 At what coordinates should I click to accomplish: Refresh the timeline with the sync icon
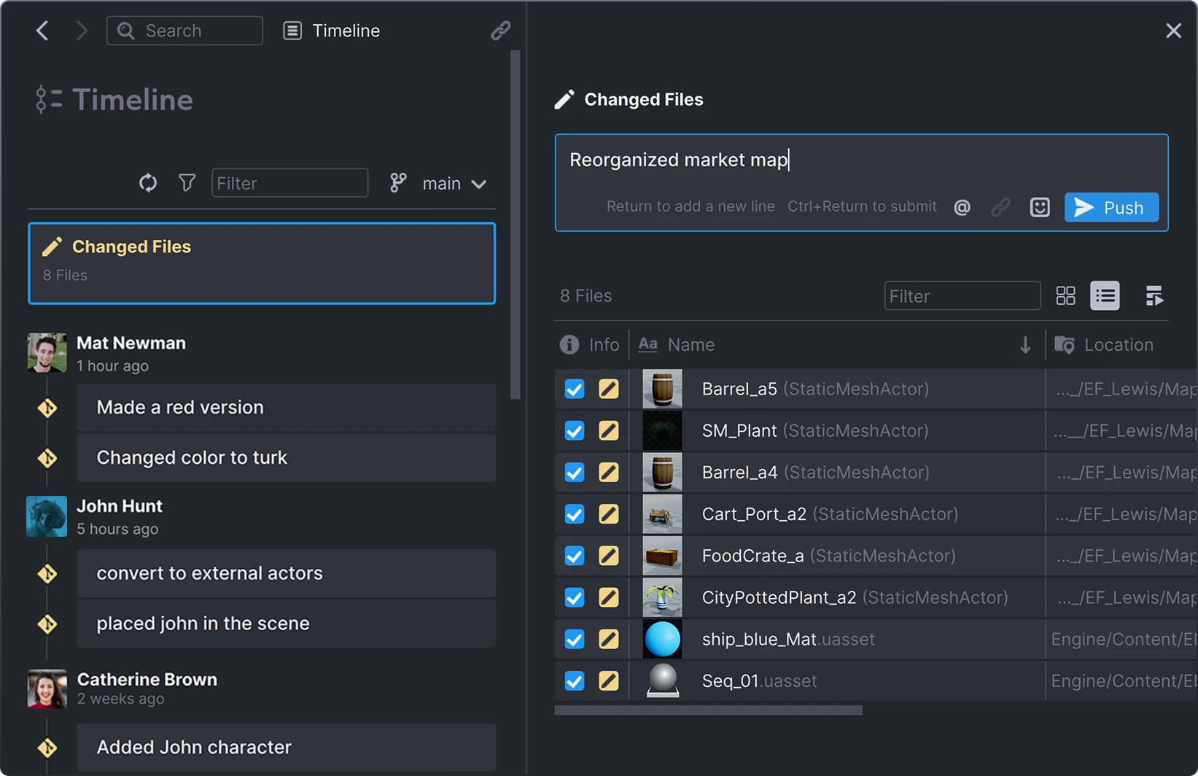click(x=147, y=183)
